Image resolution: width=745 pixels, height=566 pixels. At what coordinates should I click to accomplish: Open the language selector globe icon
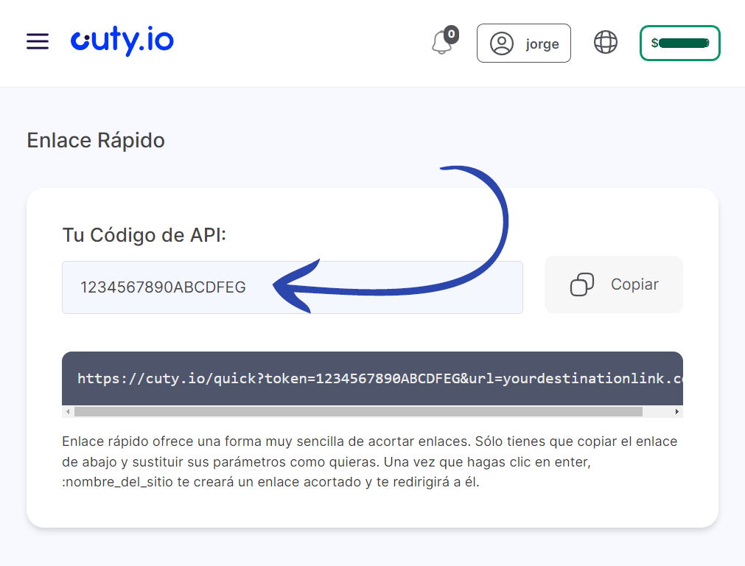click(605, 43)
